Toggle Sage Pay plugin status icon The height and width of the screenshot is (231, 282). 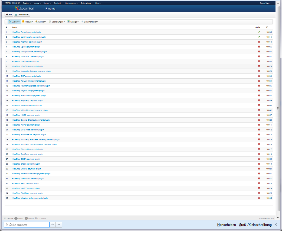point(259,100)
